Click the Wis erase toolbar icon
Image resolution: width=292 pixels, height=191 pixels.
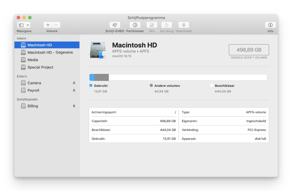[x=152, y=25]
